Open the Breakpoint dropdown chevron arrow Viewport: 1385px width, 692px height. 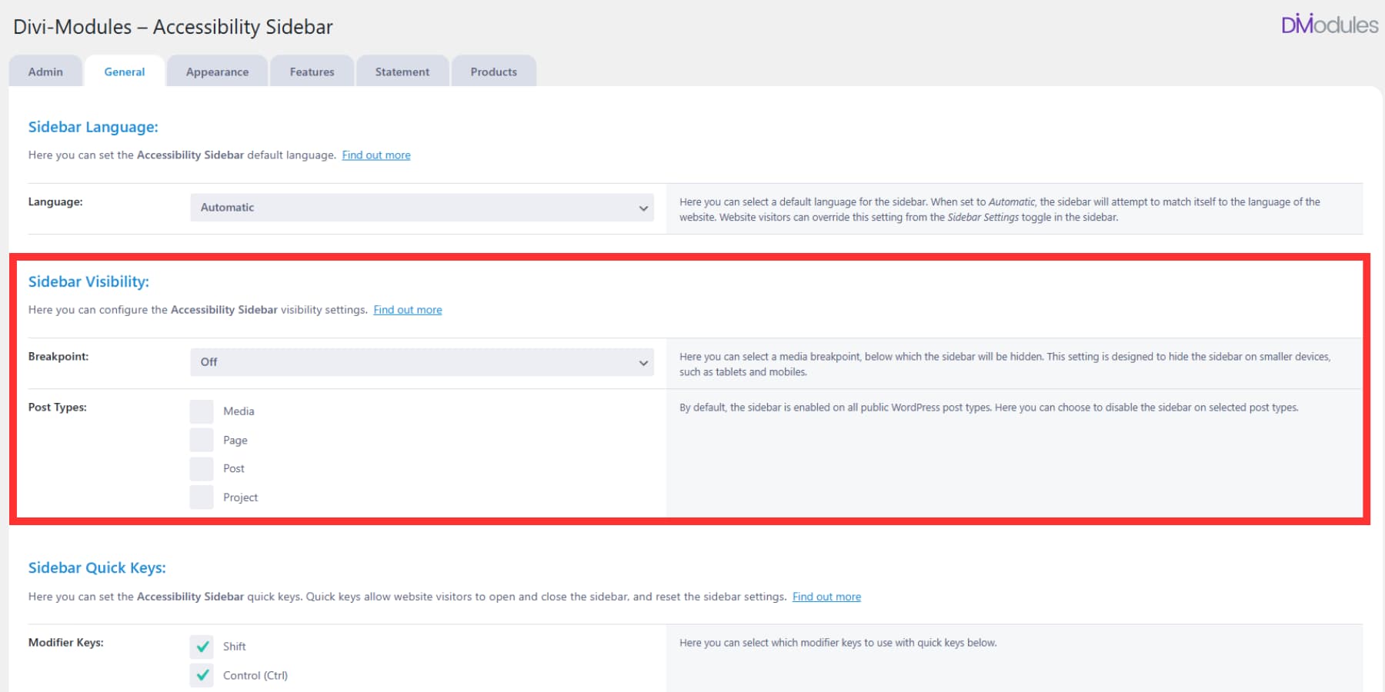(643, 361)
